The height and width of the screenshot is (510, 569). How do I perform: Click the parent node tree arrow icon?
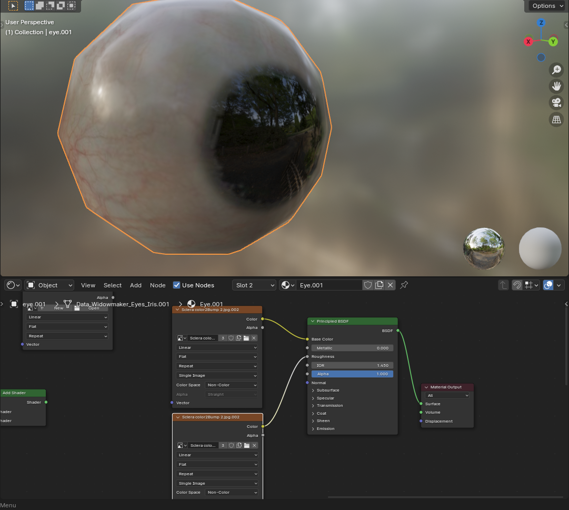(503, 285)
